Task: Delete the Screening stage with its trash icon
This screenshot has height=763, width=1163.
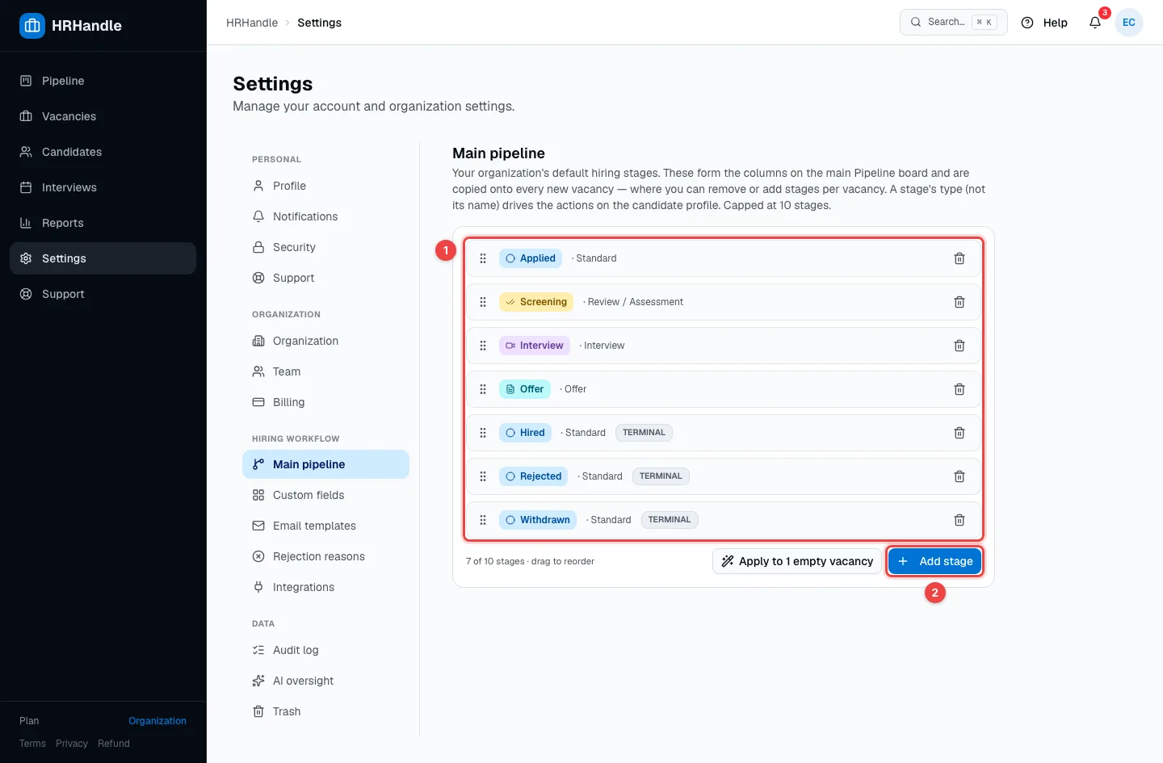Action: coord(959,302)
